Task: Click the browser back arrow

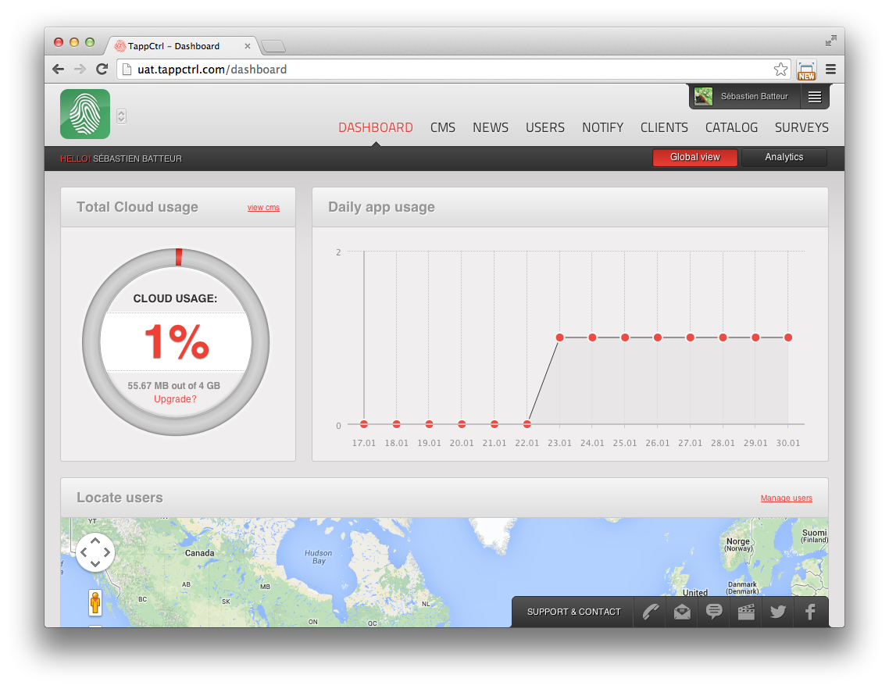Action: tap(59, 70)
